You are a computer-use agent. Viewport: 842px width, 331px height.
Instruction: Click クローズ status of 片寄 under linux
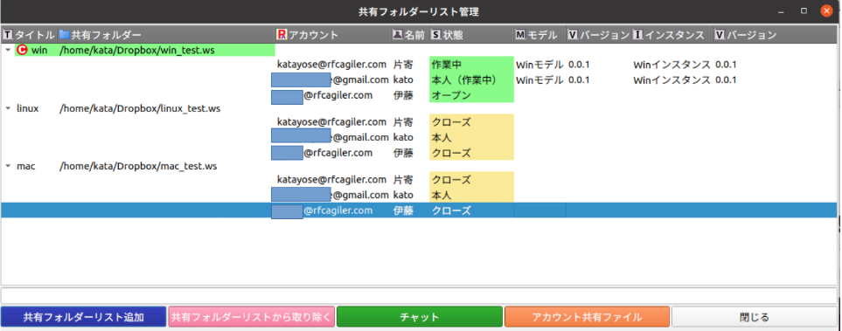(471, 122)
